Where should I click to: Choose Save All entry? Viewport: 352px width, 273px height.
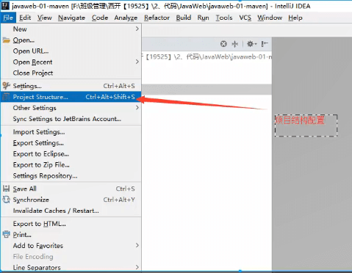click(71, 189)
